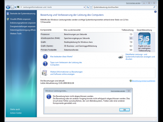Image resolution: width=163 pixels, height=122 pixels.
Task: Open Startseite der Systemsteuerung
Action: 23,14
